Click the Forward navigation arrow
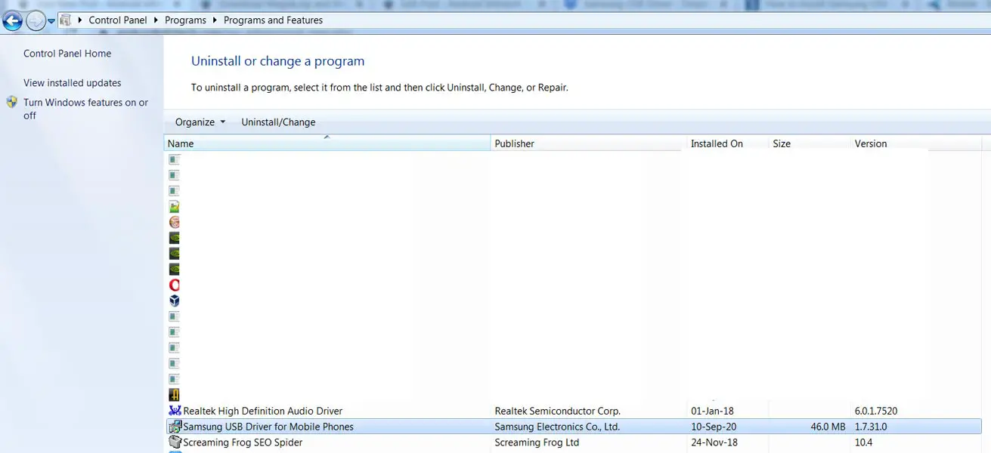 tap(35, 20)
